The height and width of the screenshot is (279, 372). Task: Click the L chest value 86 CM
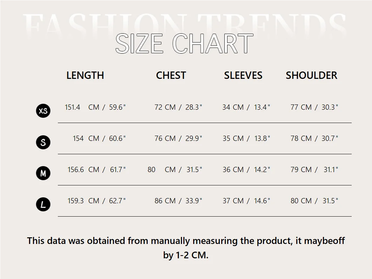[x=165, y=201]
